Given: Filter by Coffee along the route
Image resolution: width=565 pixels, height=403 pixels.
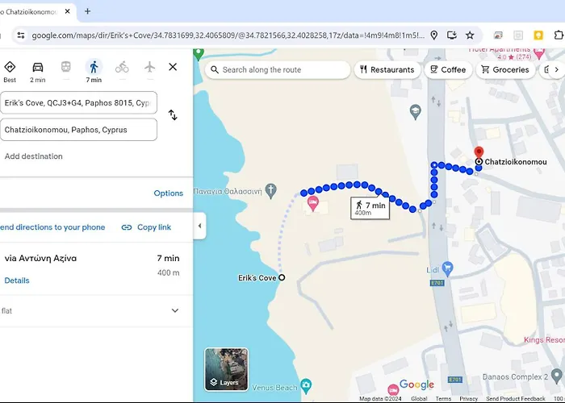Looking at the screenshot, I should pyautogui.click(x=447, y=70).
